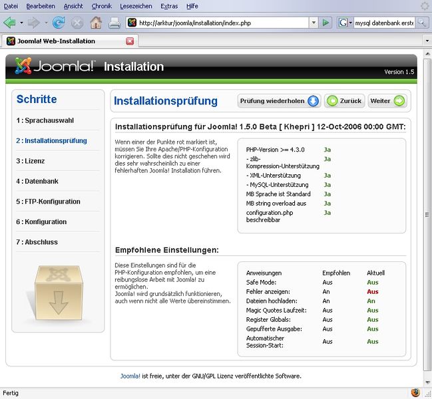
Task: Click the stop loading icon
Action: click(x=77, y=23)
